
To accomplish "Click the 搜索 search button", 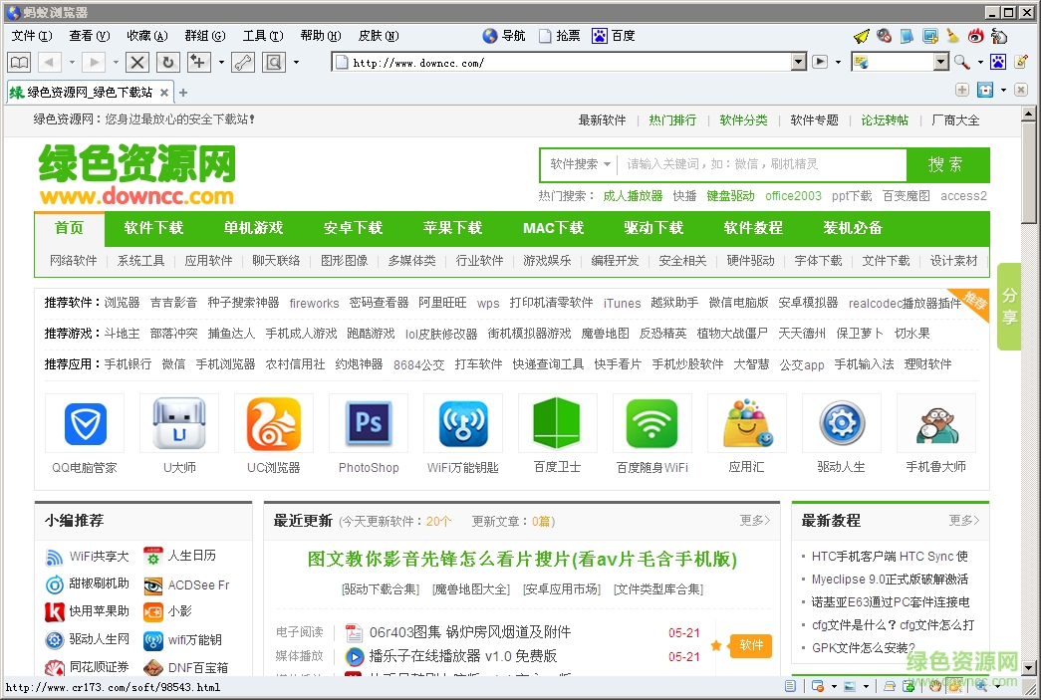I will pos(945,164).
